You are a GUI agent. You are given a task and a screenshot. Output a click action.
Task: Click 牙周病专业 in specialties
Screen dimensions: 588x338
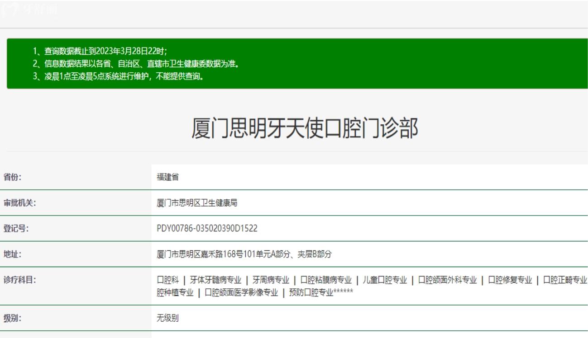pos(271,280)
